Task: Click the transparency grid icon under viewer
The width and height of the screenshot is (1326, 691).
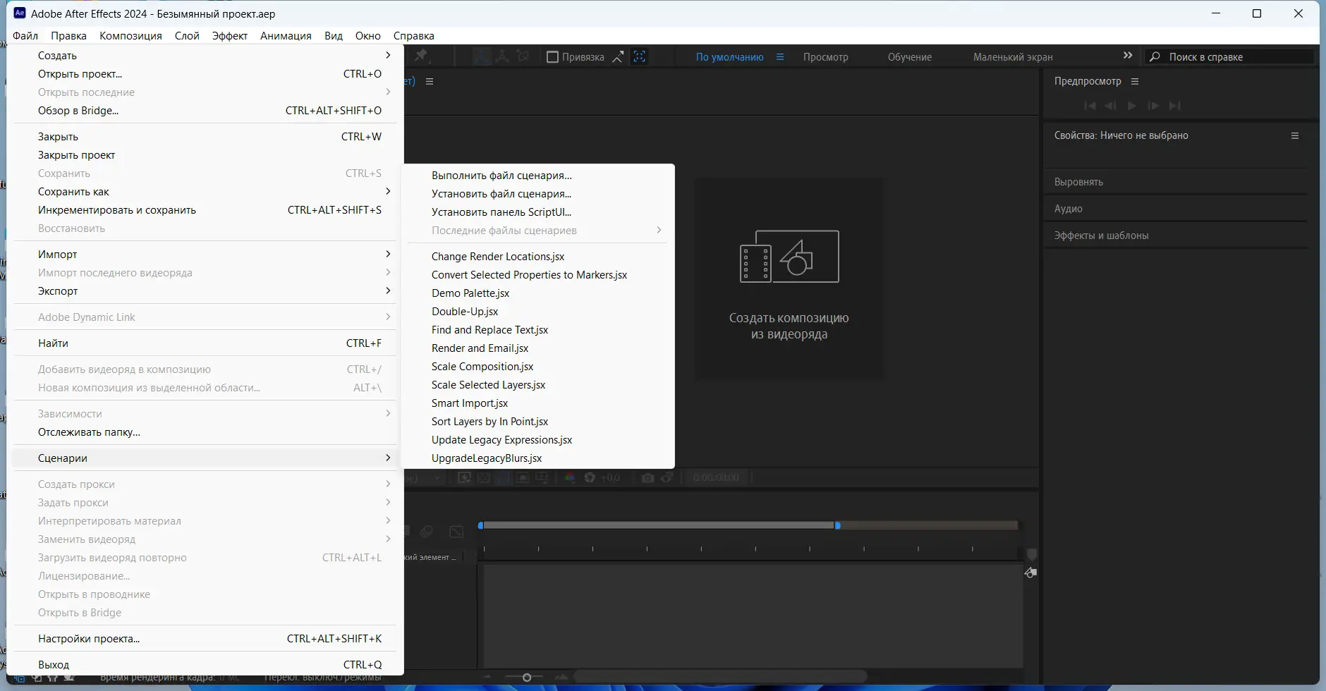Action: tap(484, 478)
